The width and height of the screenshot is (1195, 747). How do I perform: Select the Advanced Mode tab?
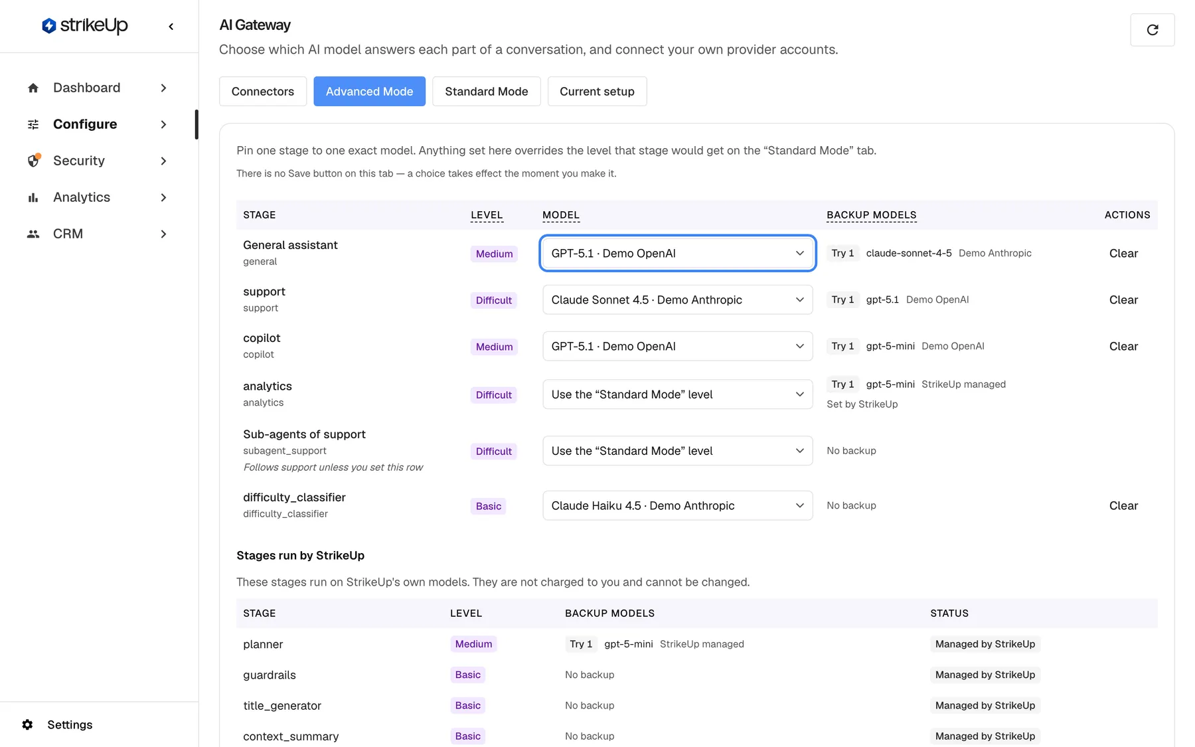click(x=369, y=91)
